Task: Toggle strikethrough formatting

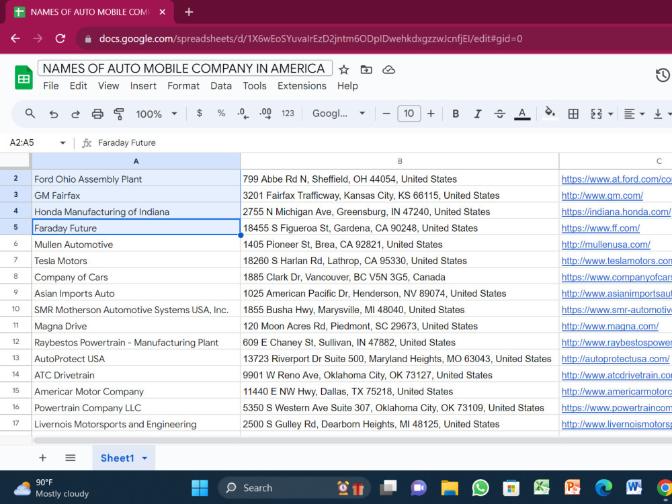Action: pos(500,114)
